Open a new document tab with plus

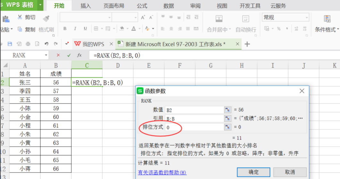coord(247,44)
